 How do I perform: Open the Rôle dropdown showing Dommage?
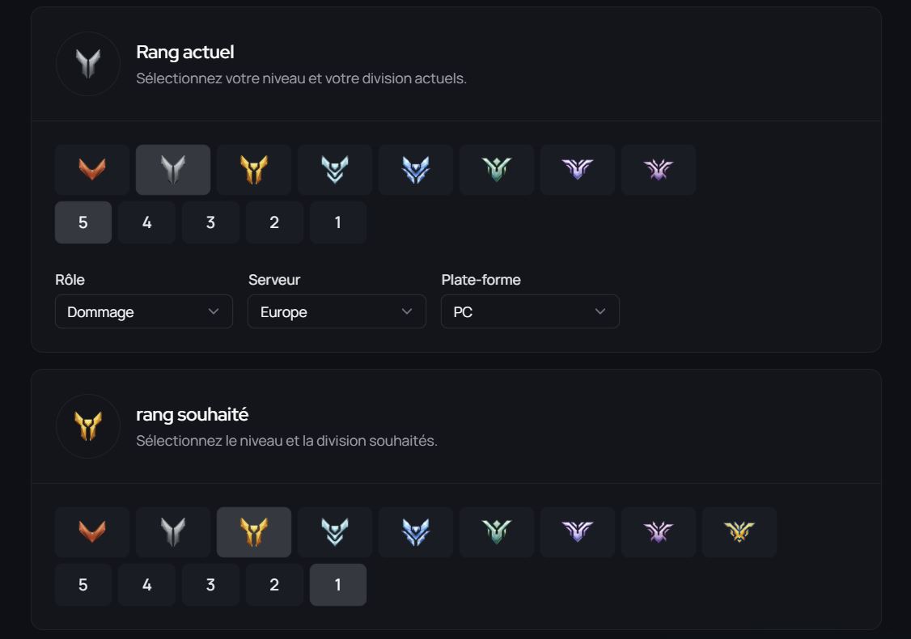pos(144,311)
